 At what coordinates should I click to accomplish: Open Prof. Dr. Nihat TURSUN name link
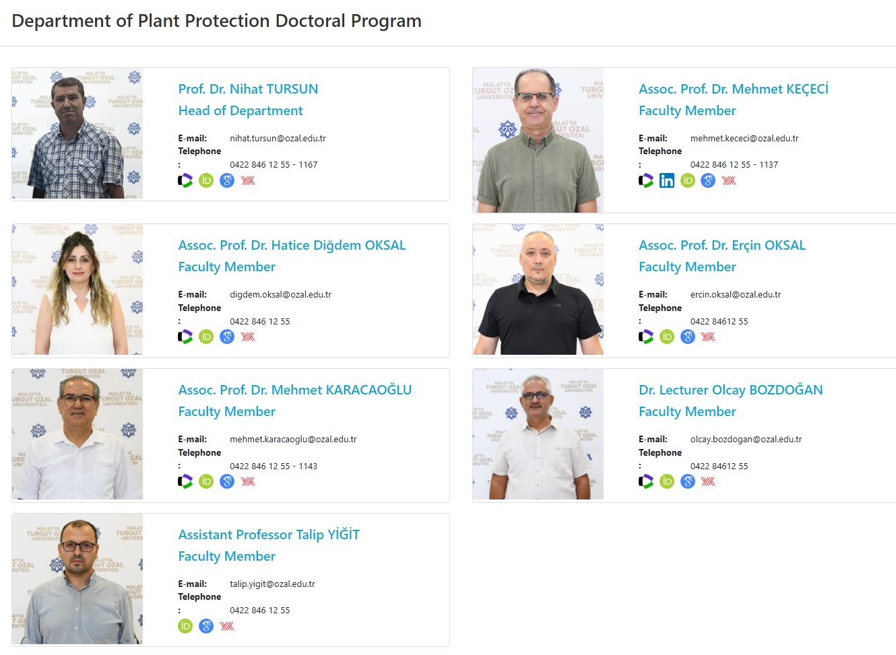(248, 89)
